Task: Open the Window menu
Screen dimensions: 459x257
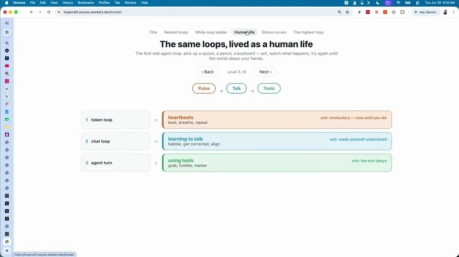Action: [130, 3]
